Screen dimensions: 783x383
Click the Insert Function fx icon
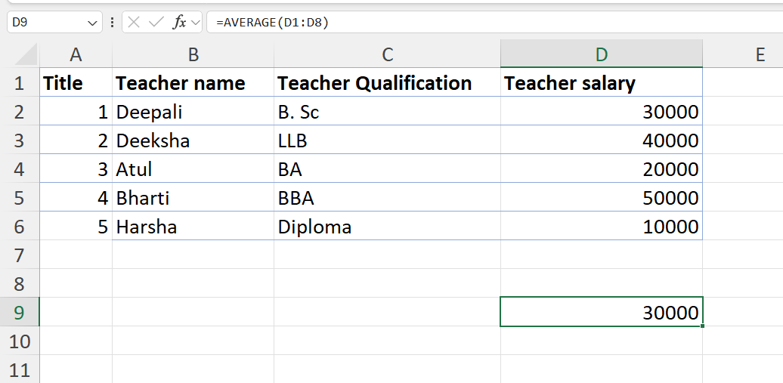coord(179,23)
